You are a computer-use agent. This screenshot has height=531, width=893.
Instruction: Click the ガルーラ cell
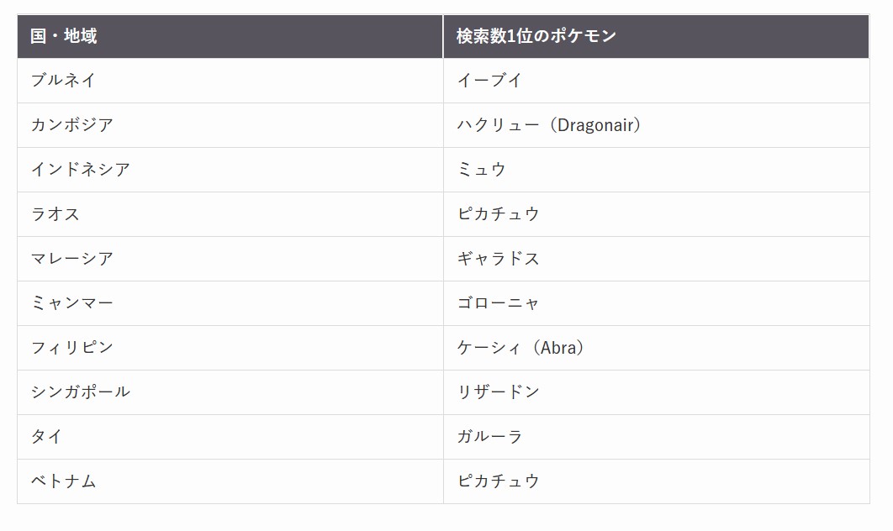490,437
